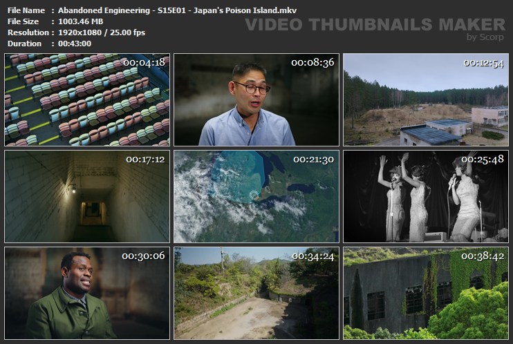Click the file size value '1003.46 MB'
This screenshot has height=344, width=513.
80,21
